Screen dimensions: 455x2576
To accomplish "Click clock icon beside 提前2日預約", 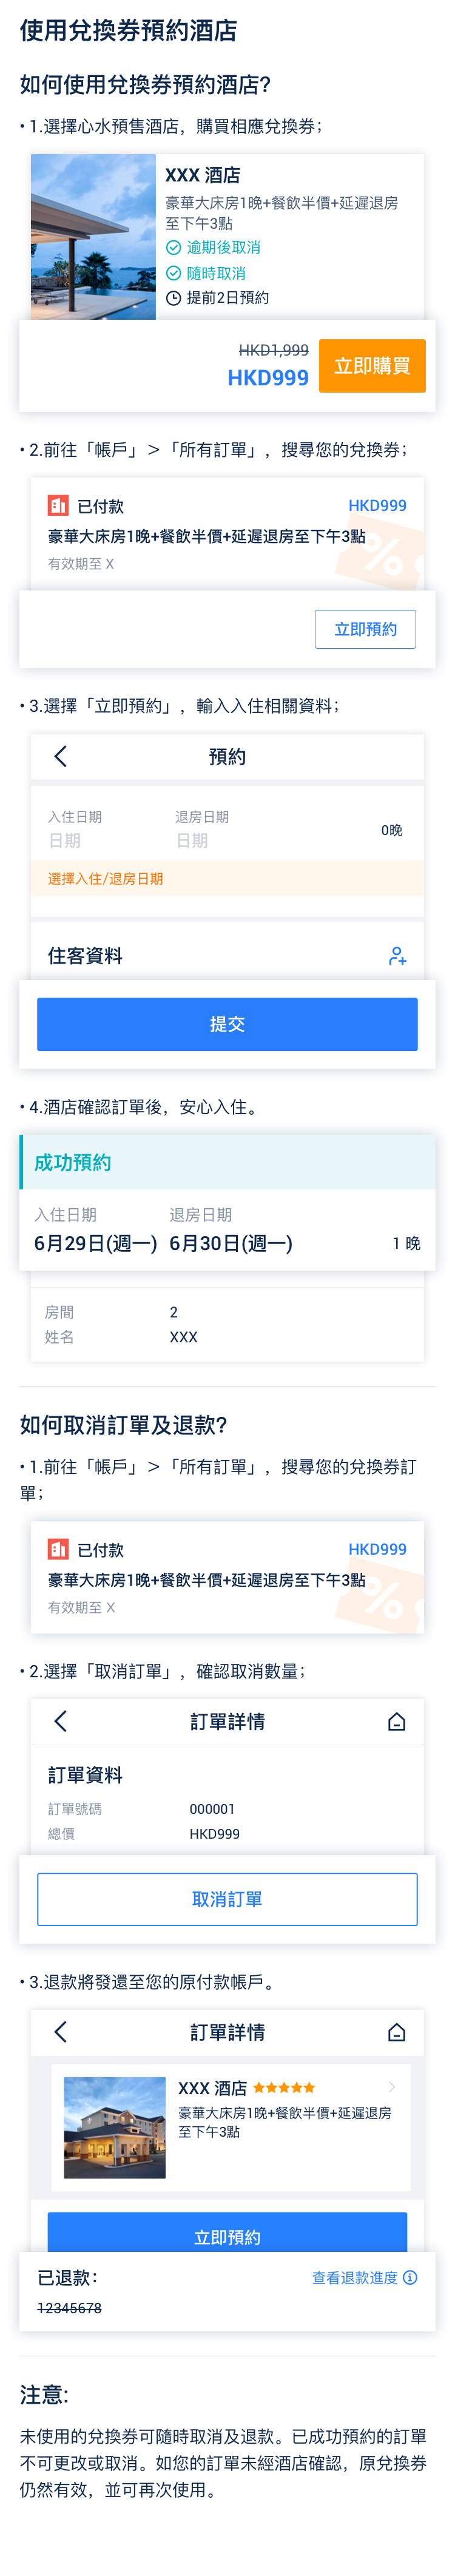I will click(173, 298).
